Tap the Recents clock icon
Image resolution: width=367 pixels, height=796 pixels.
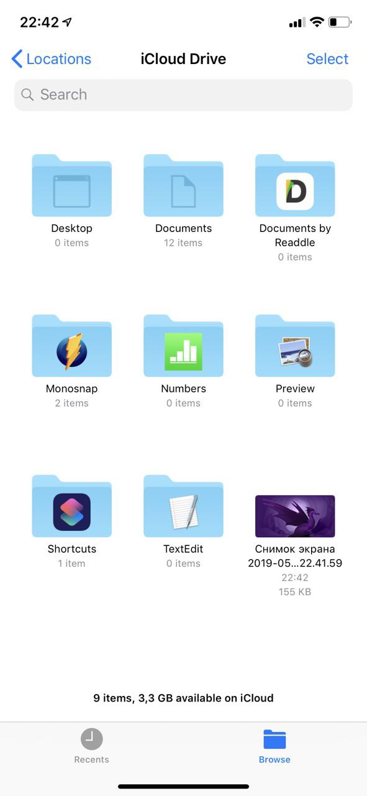(x=91, y=739)
